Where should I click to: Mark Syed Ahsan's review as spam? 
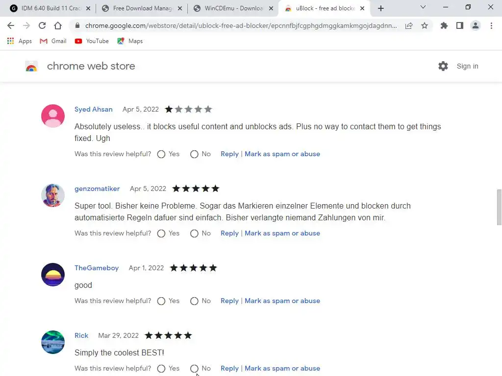point(282,154)
